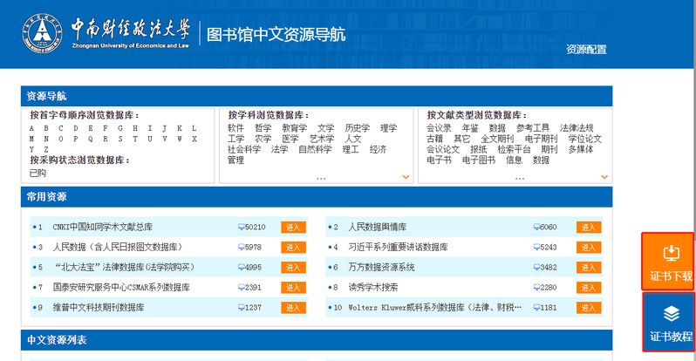Browse the 古籍 document type
The width and height of the screenshot is (696, 361).
click(x=434, y=139)
